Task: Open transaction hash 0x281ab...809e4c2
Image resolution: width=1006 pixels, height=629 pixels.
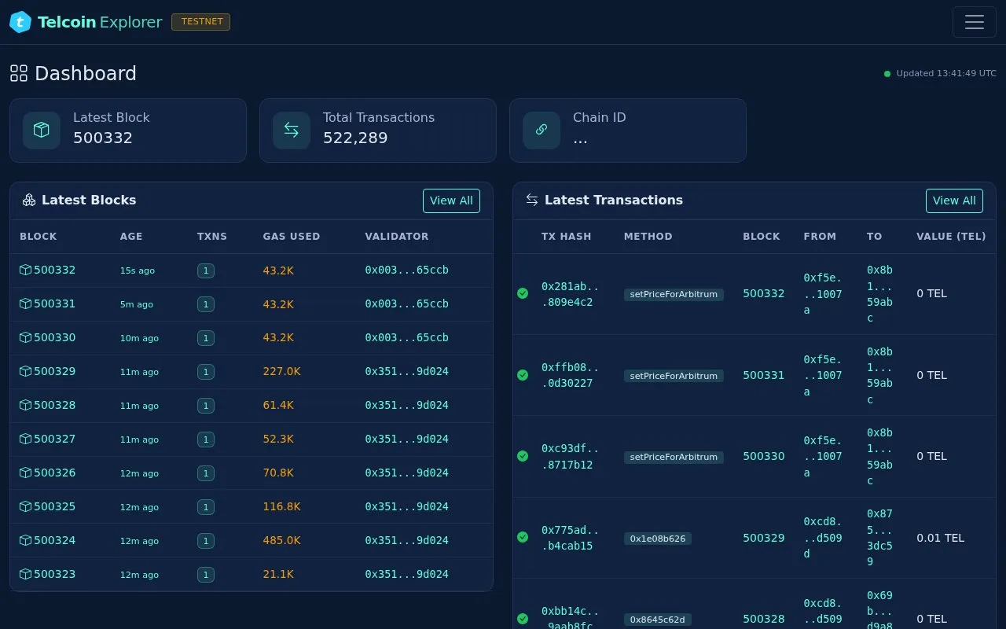Action: pos(570,294)
